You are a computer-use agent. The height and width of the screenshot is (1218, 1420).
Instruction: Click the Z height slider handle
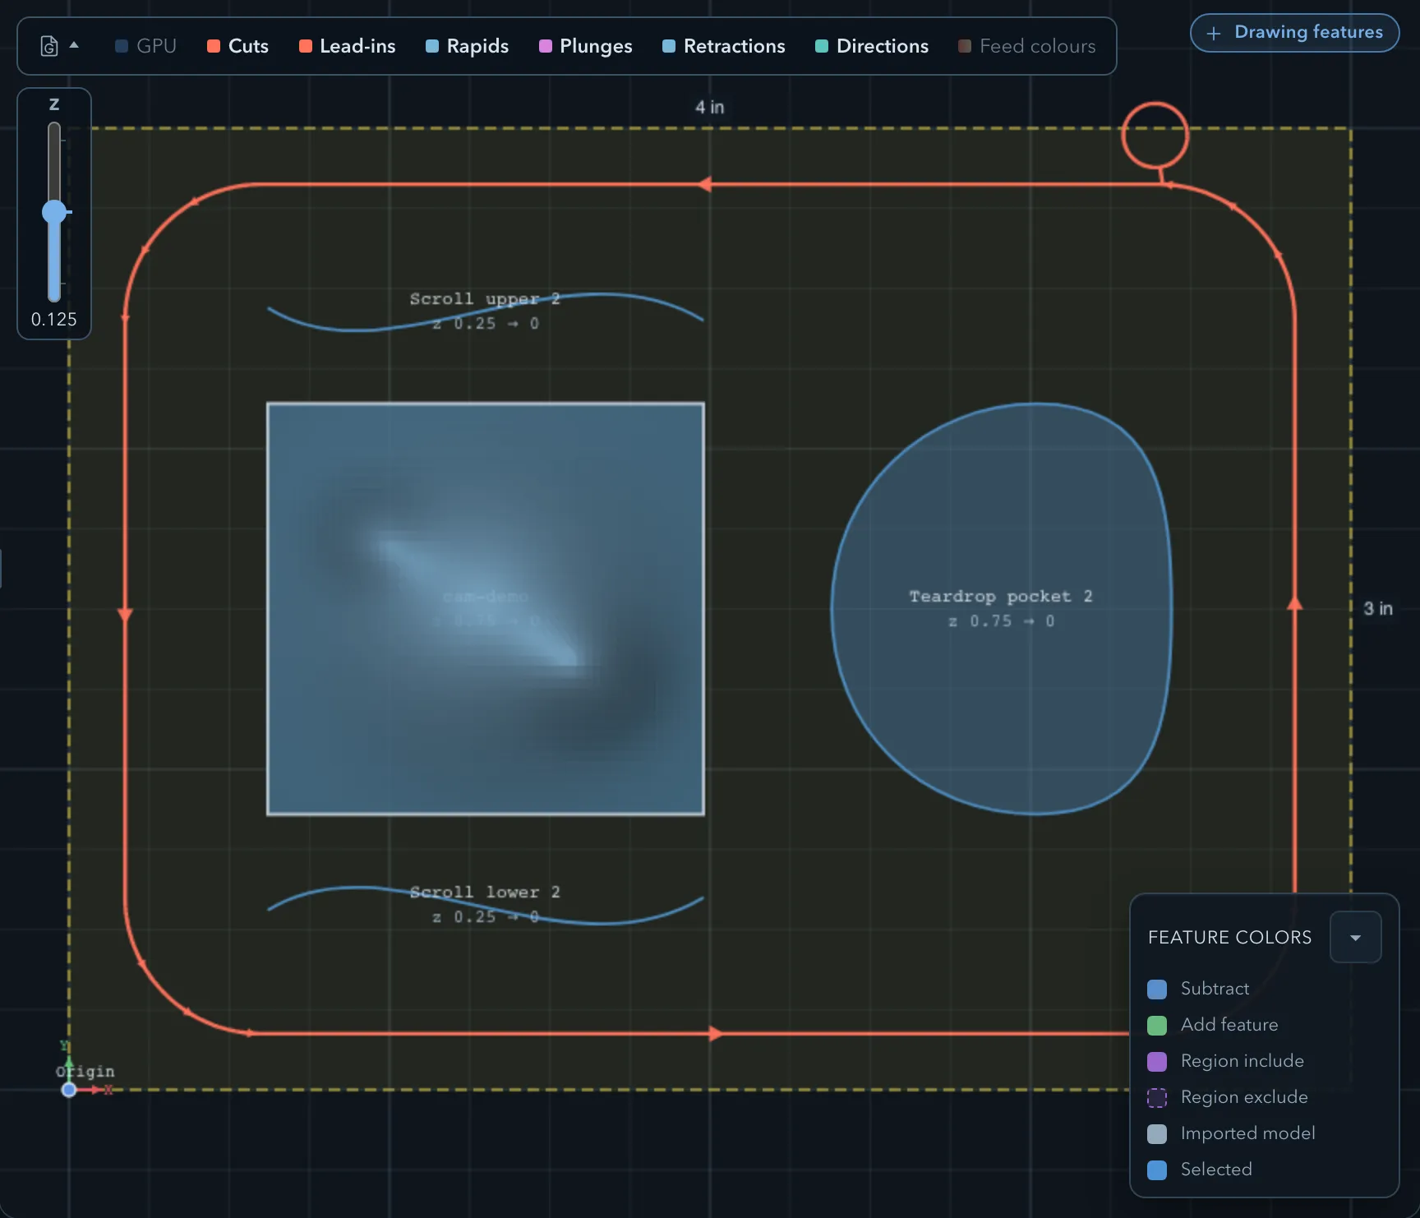click(x=54, y=212)
